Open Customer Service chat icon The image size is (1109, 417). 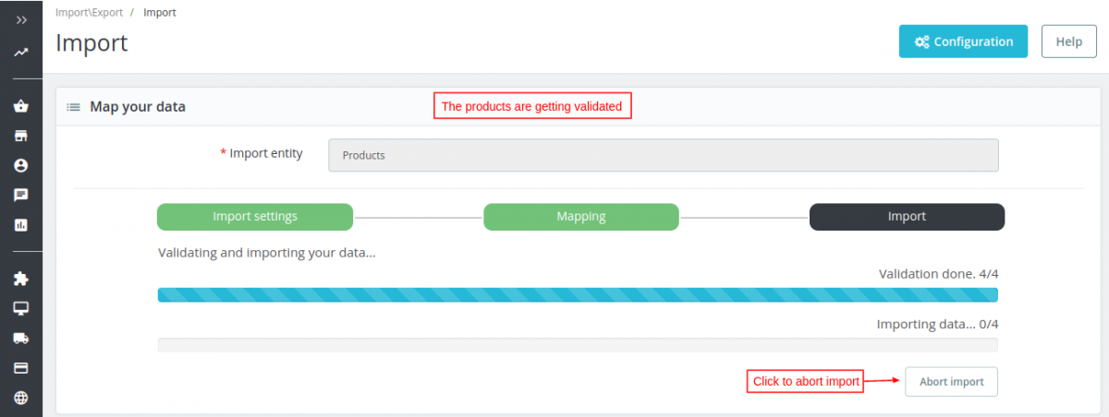21,195
